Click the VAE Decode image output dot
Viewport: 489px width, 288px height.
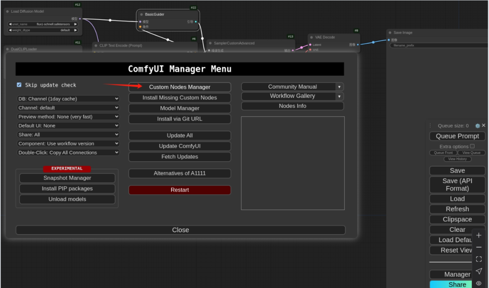[x=358, y=45]
